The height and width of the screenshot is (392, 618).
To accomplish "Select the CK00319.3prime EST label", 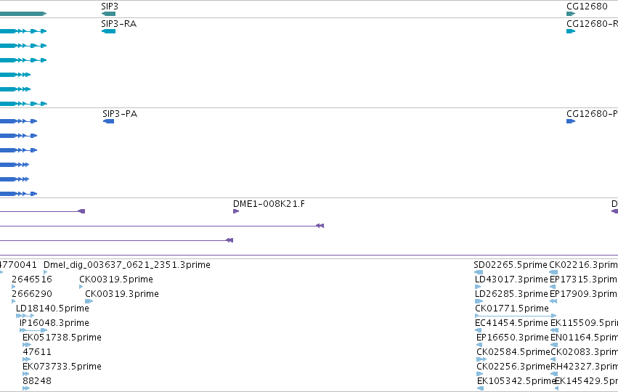I will (122, 294).
